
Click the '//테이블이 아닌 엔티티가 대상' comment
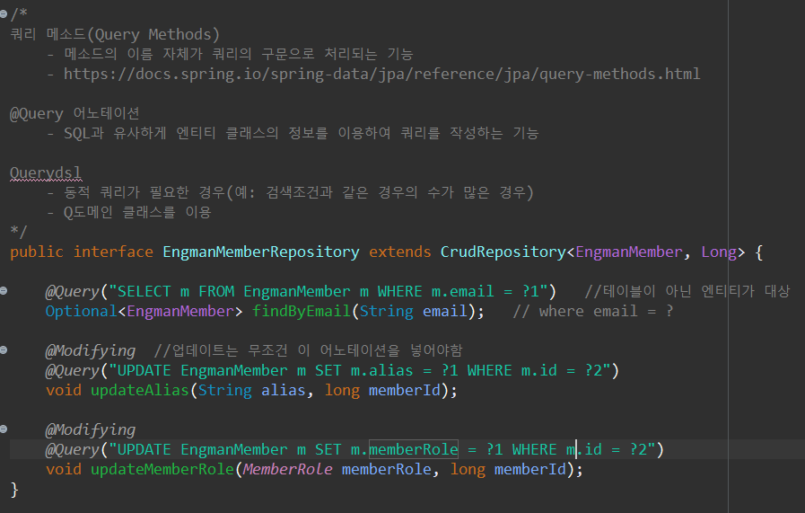point(687,291)
